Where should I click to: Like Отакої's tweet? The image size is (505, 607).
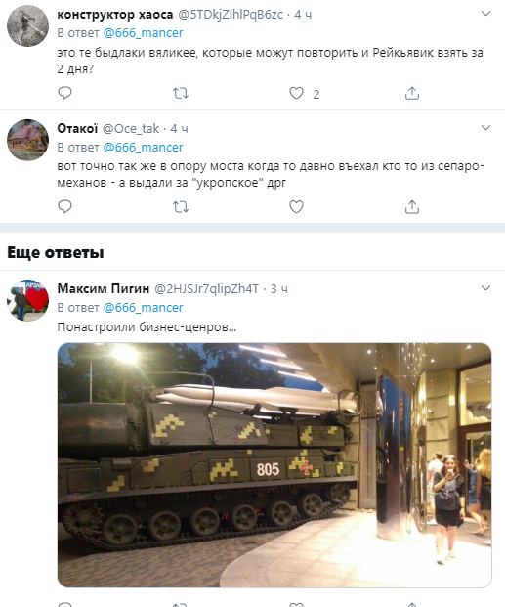pyautogui.click(x=296, y=206)
